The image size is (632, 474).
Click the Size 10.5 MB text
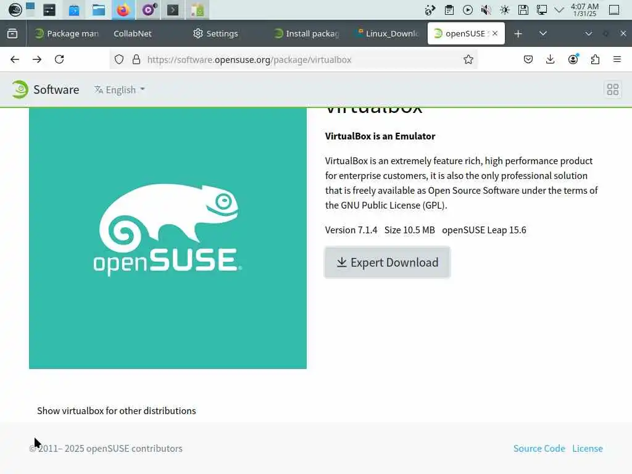click(410, 230)
